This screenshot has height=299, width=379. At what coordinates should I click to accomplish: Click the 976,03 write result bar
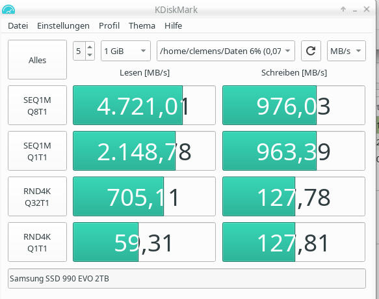tap(294, 105)
